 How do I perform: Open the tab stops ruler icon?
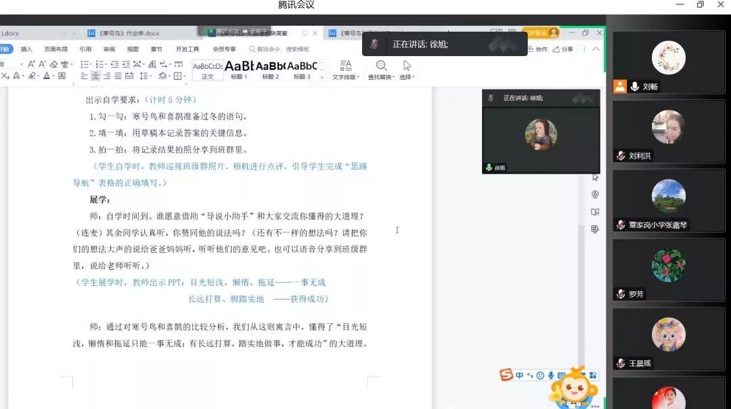(x=179, y=64)
